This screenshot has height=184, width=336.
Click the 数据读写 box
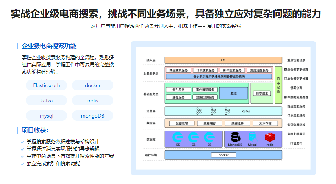[x=182, y=123]
